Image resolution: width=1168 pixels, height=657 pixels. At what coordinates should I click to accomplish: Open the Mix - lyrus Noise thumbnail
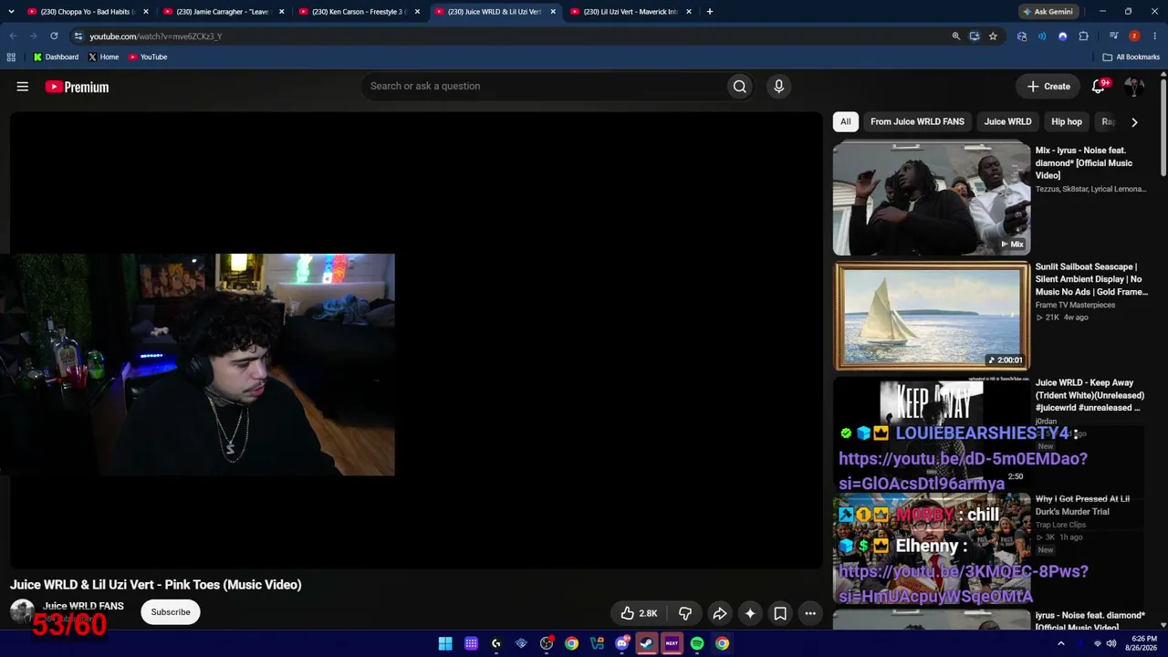point(932,199)
